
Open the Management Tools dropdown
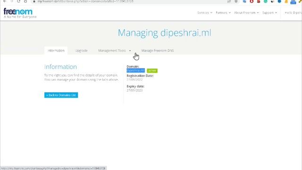click(x=115, y=51)
